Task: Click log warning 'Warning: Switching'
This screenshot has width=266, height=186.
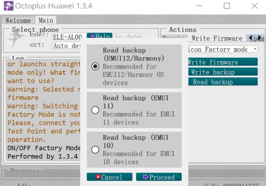Action: [x=43, y=106]
